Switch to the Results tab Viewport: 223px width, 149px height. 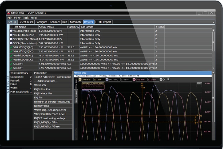89,22
